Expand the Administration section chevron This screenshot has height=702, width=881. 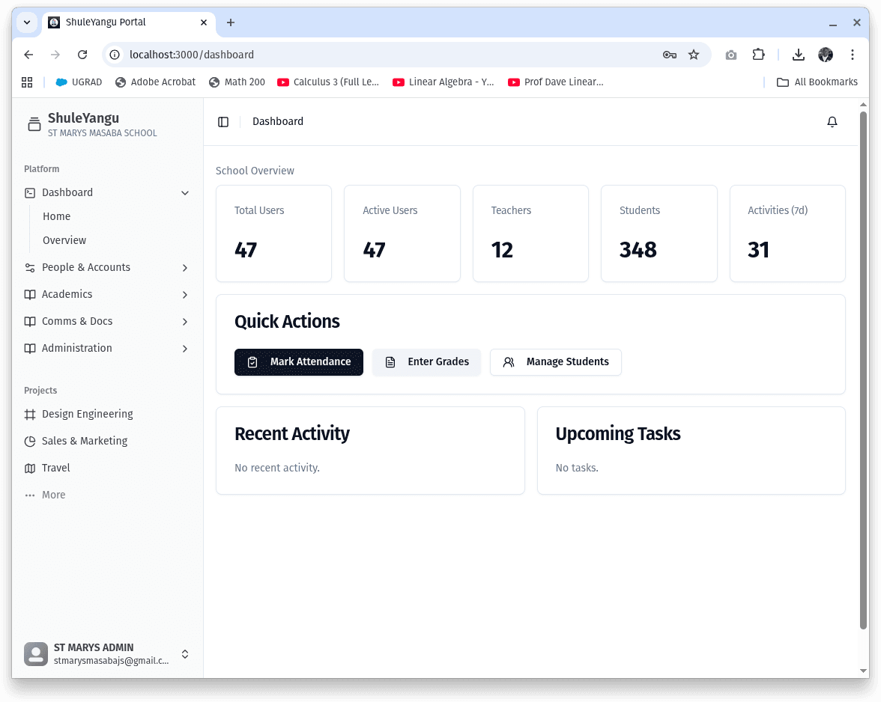pos(184,348)
